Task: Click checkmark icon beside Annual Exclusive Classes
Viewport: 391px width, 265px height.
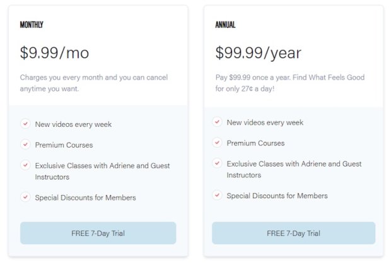Action: (217, 163)
